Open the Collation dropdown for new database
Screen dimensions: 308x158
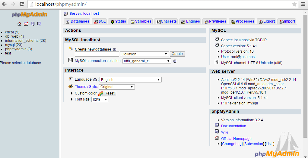coord(144,54)
